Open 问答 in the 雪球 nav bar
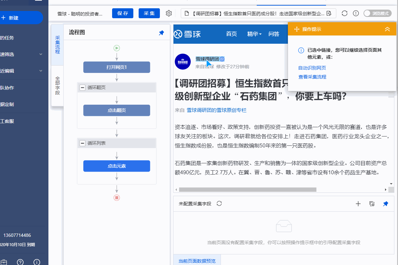 (274, 34)
